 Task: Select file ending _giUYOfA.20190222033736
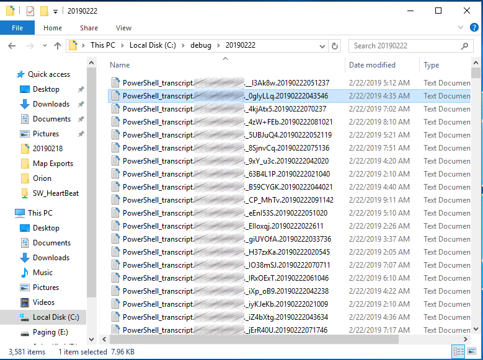[289, 239]
